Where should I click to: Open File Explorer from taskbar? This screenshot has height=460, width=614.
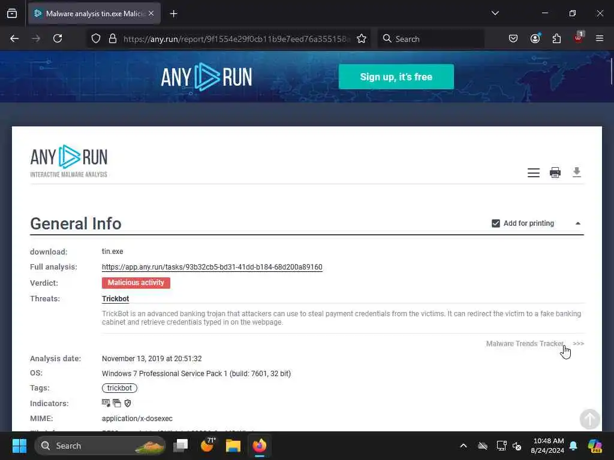pos(233,446)
